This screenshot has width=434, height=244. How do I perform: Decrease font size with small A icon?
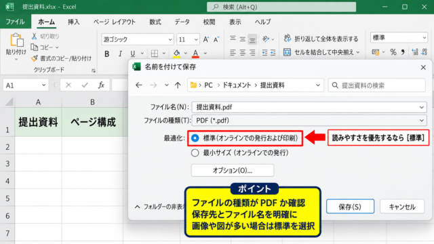point(216,39)
